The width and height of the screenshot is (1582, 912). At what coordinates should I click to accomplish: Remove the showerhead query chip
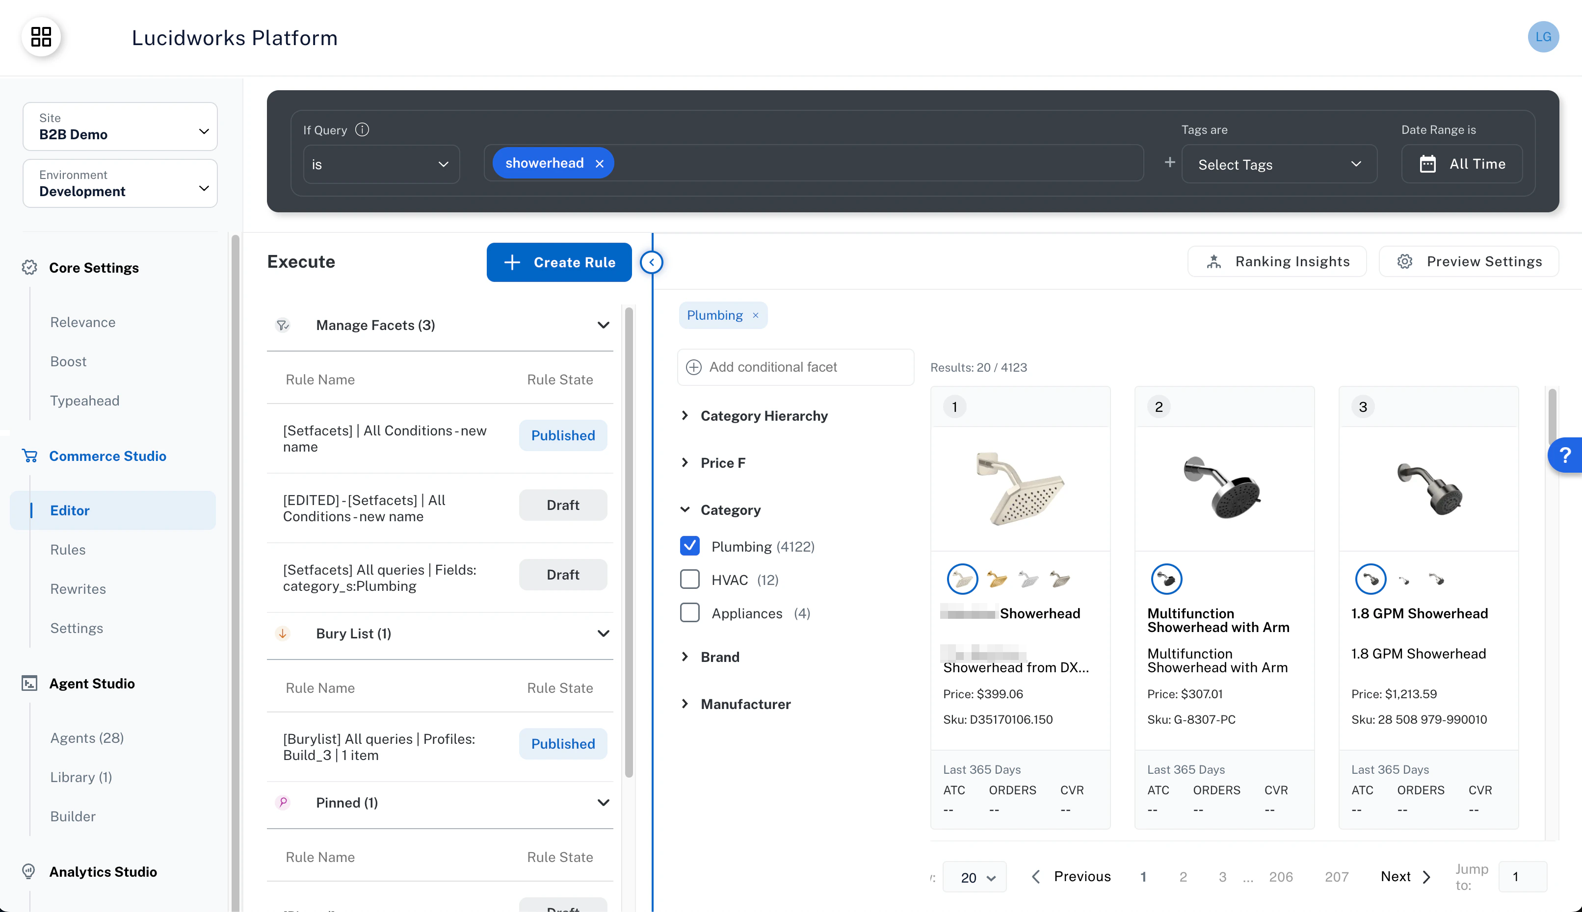599,163
